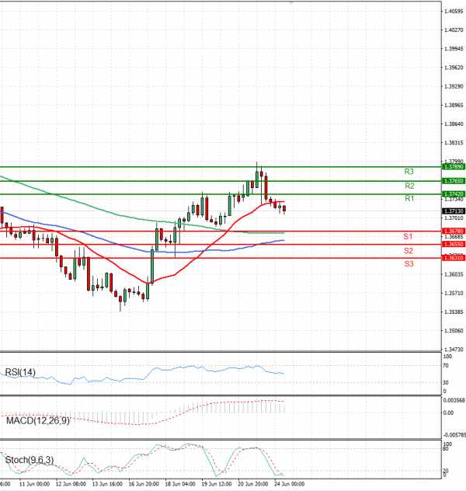This screenshot has width=466, height=491.
Task: Click the R3 resistance label
Action: tap(409, 172)
